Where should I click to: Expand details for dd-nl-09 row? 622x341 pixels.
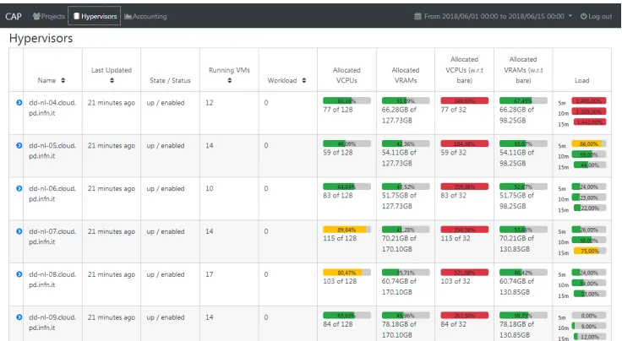(x=19, y=317)
